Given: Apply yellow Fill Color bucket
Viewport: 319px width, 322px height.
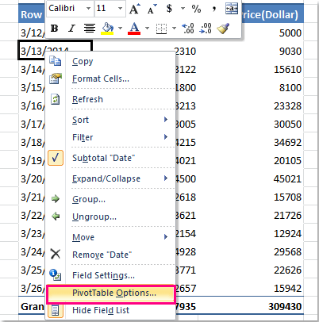Looking at the screenshot, I should [x=107, y=29].
